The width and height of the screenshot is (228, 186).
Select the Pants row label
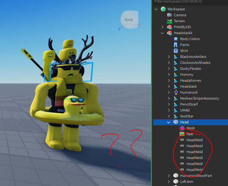click(185, 45)
